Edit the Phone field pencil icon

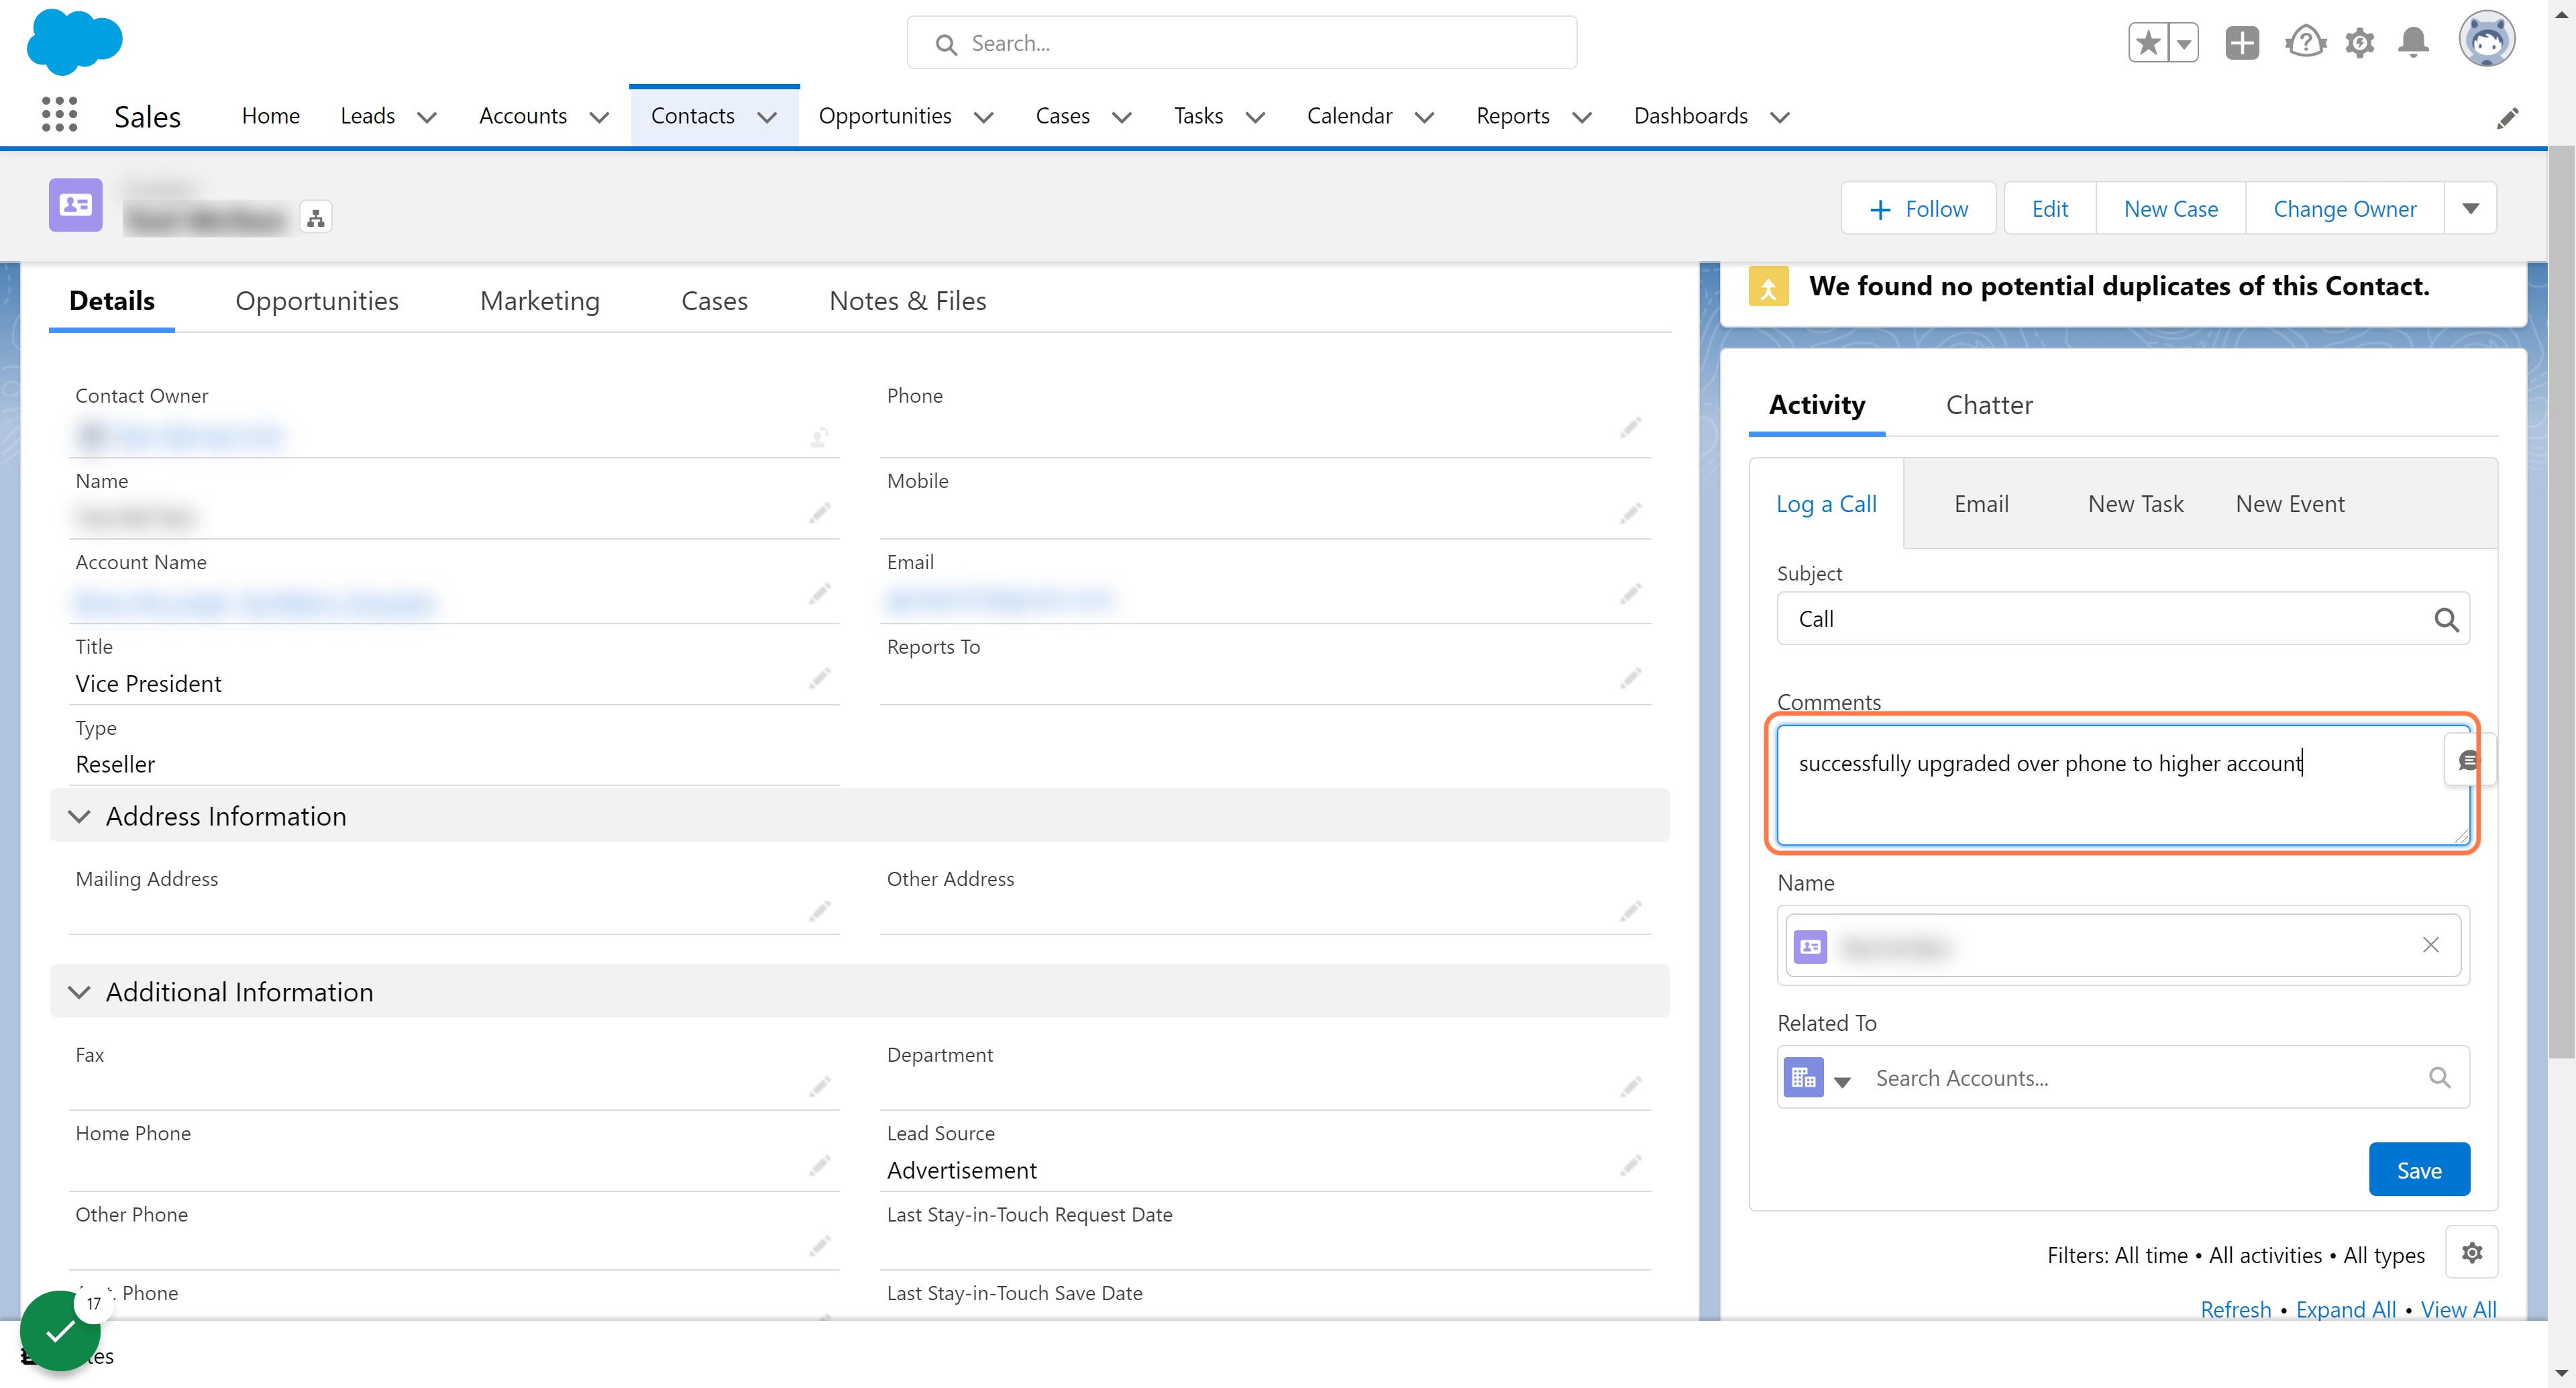1631,428
